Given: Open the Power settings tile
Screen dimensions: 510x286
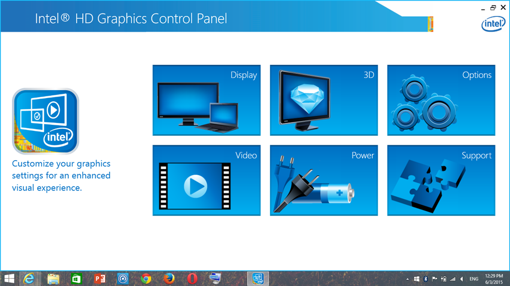Looking at the screenshot, I should (324, 181).
